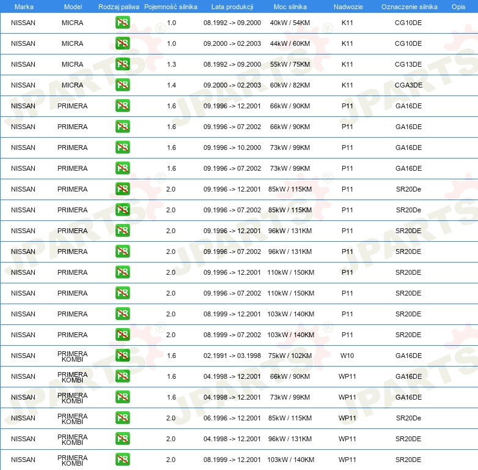This screenshot has width=478, height=470.
Task: Click the NISSAN cell in the Micra 1.3 row
Action: point(23,64)
